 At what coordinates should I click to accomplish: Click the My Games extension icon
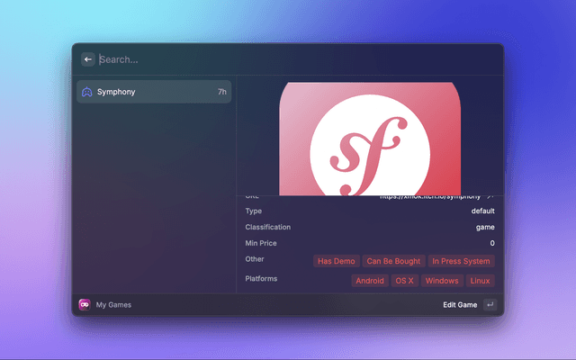pos(85,305)
